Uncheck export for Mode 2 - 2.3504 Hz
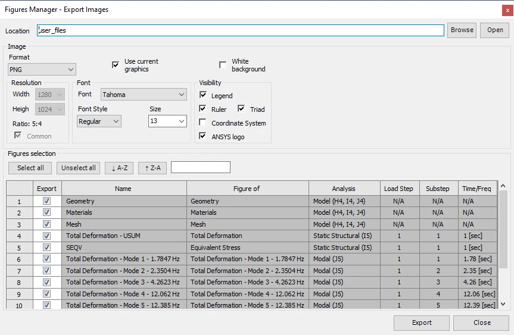Viewport: 514px width, 335px height. click(47, 271)
